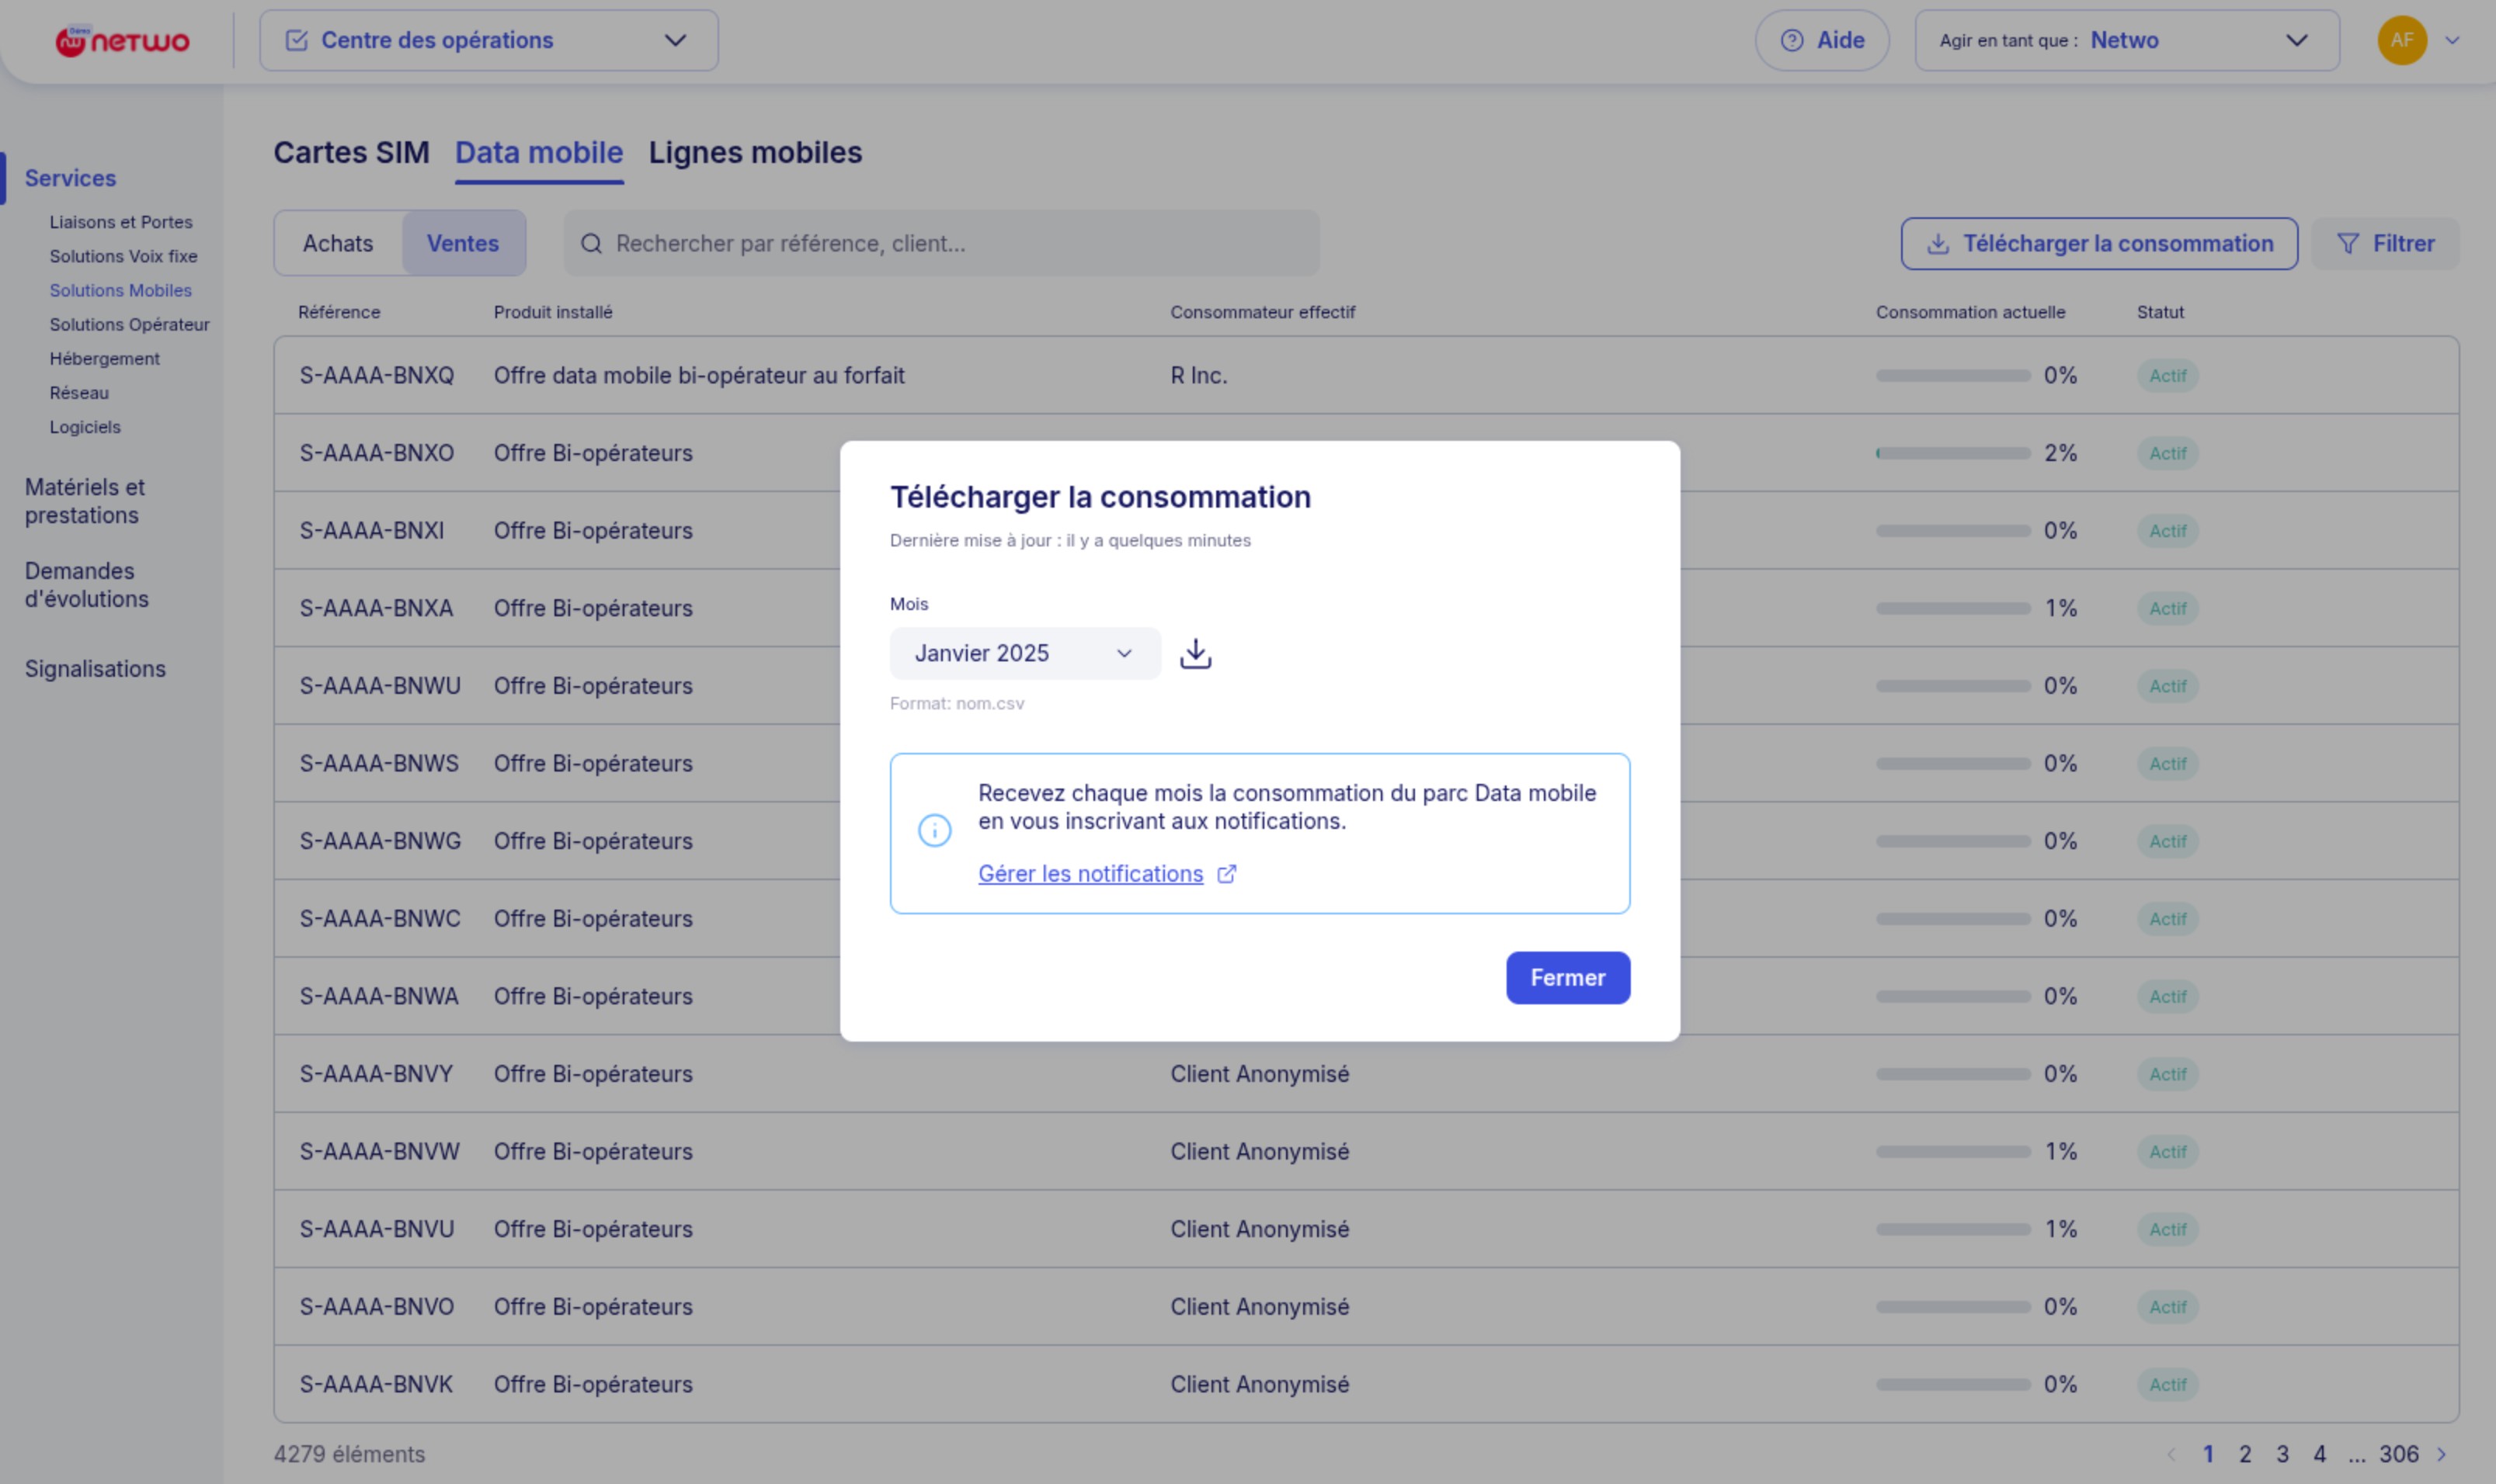
Task: Expand the Centre des opérations dropdown
Action: pos(488,41)
